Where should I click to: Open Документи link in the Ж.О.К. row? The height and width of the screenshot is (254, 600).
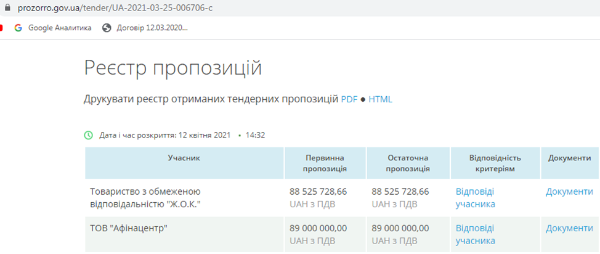569,192
